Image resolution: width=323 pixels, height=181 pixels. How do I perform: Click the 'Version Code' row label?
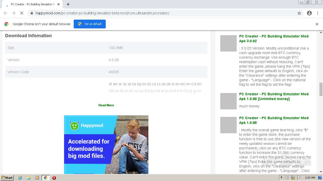tap(18, 72)
